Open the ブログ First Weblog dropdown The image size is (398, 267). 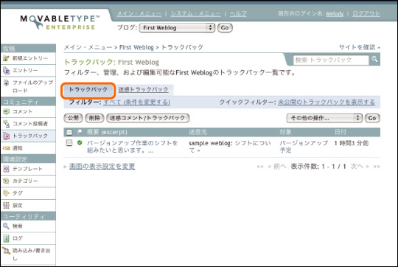(177, 28)
